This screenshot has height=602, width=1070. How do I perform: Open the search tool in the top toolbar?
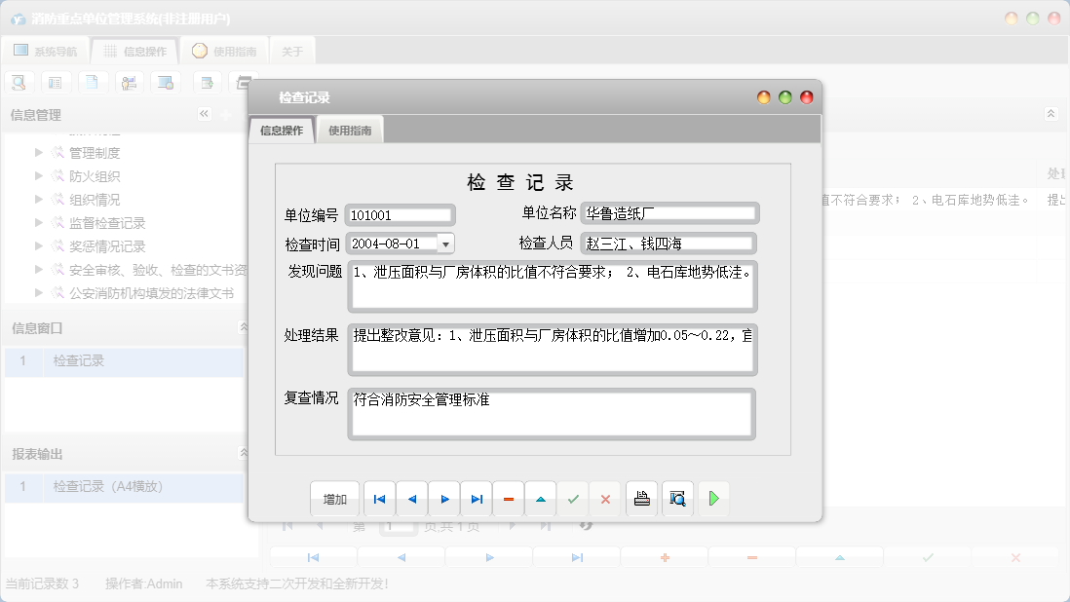(19, 82)
